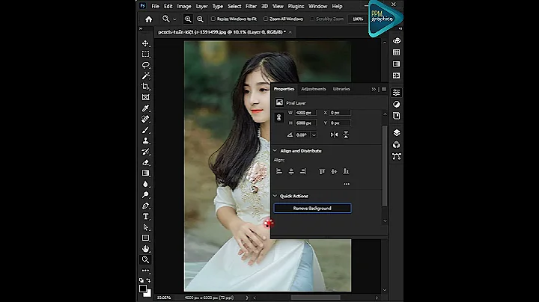Open the Swatches panel icon
This screenshot has height=302, width=539.
pos(396,52)
